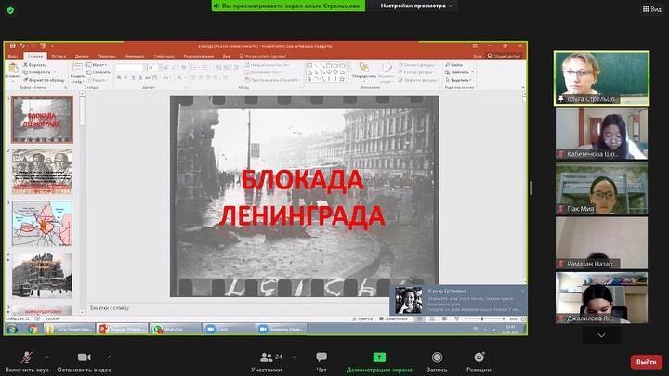Open the Реакции reactions menu
This screenshot has height=376, width=669.
(479, 357)
